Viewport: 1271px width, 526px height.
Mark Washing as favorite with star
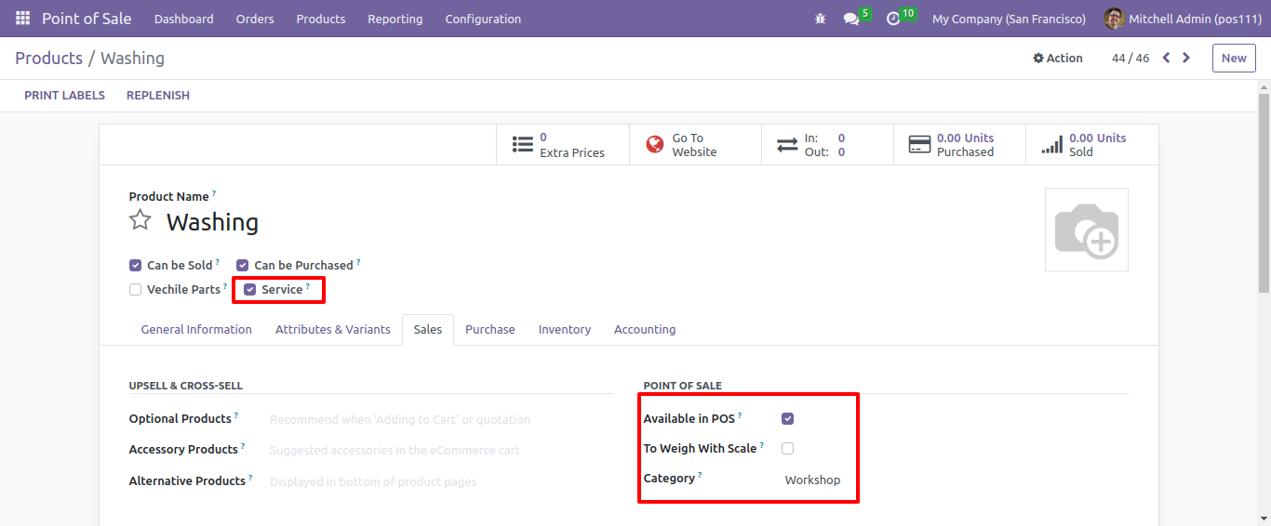tap(140, 220)
